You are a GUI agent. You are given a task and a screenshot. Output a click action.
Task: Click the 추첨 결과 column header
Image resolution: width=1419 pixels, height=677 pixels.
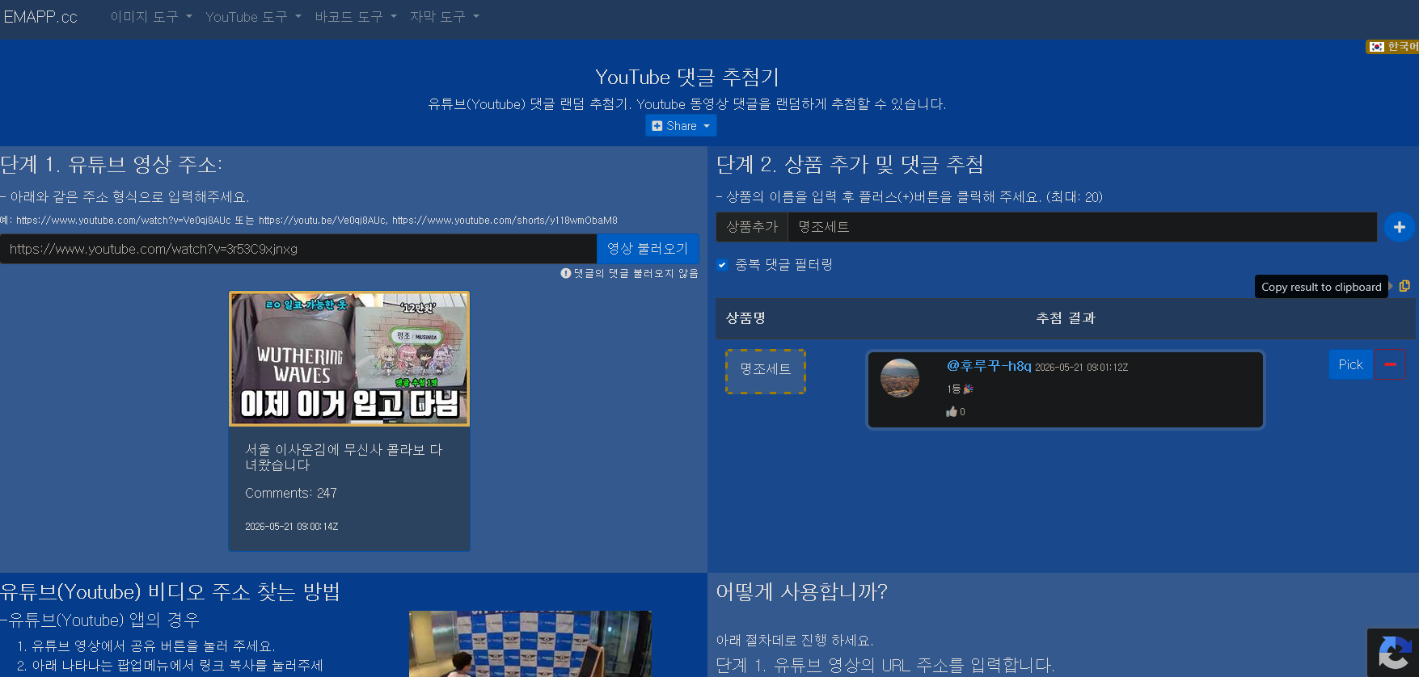(1066, 318)
